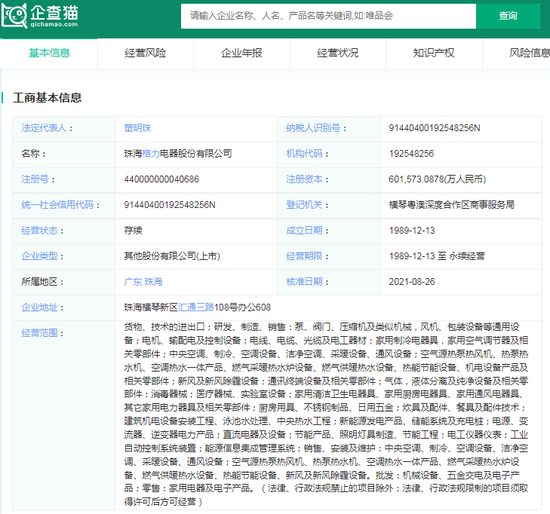
Task: Click the 登记机关 label
Action: (304, 205)
